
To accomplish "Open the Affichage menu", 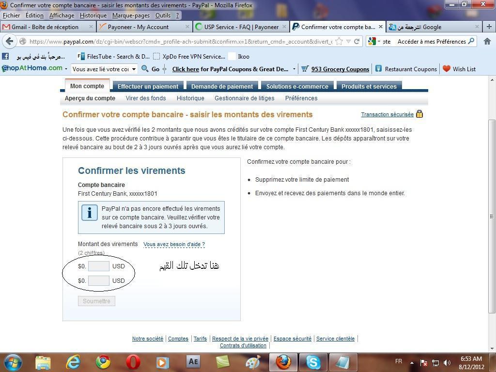I will [x=62, y=15].
